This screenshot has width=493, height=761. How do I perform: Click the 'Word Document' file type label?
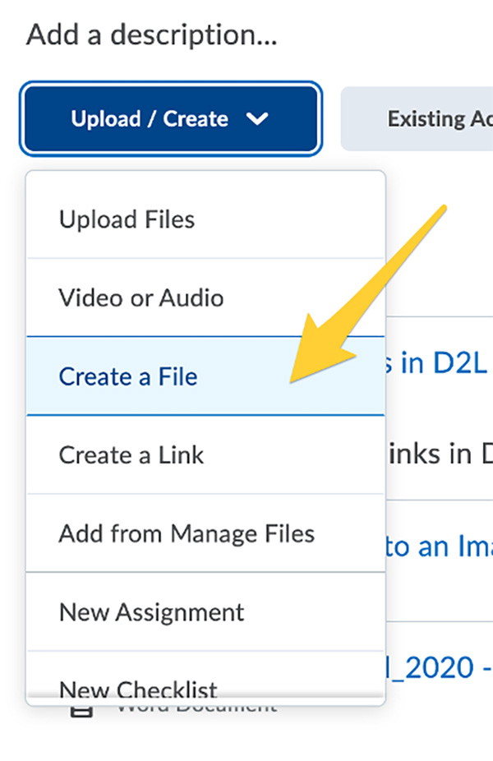point(197,707)
